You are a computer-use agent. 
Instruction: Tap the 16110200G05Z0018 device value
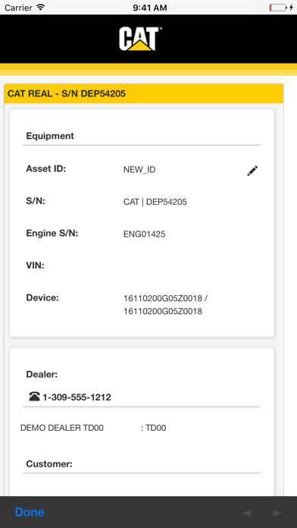click(165, 305)
